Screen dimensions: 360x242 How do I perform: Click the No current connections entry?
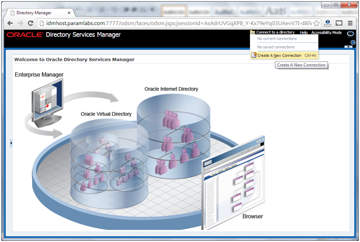click(277, 38)
